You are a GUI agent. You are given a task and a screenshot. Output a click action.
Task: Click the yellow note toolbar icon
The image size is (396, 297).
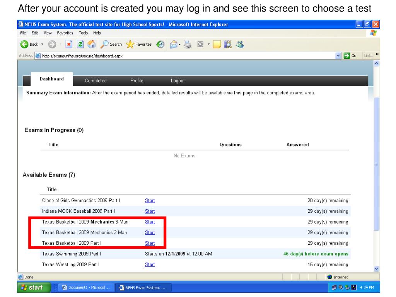point(217,44)
